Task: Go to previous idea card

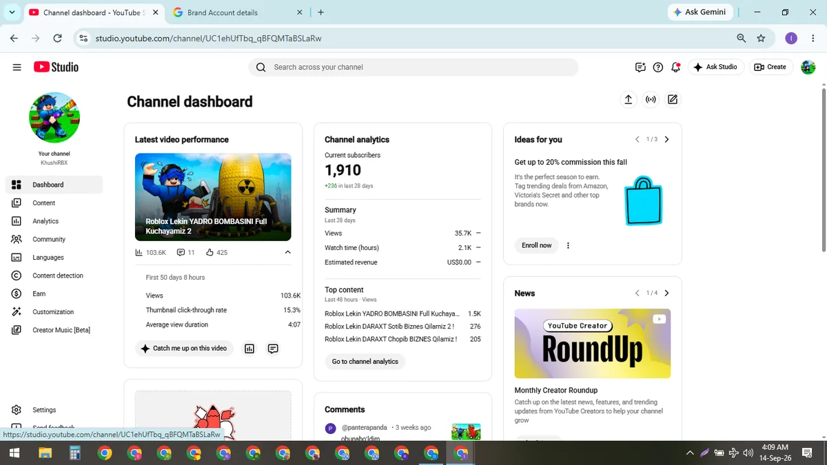Action: [637, 139]
